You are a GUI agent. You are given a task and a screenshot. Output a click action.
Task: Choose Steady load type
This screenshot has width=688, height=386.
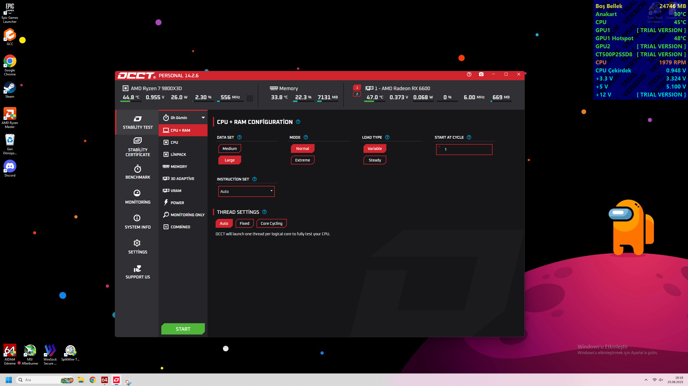[x=375, y=160]
